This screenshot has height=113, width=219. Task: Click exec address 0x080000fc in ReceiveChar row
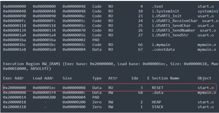point(15,21)
